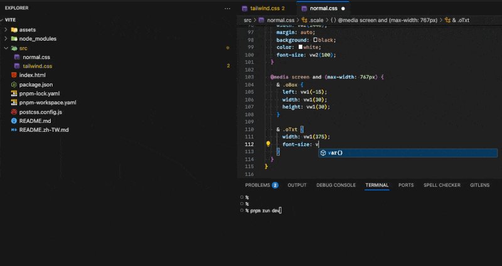Click the lightbulb code action icon on line 112
The width and height of the screenshot is (502, 266).
(269, 144)
